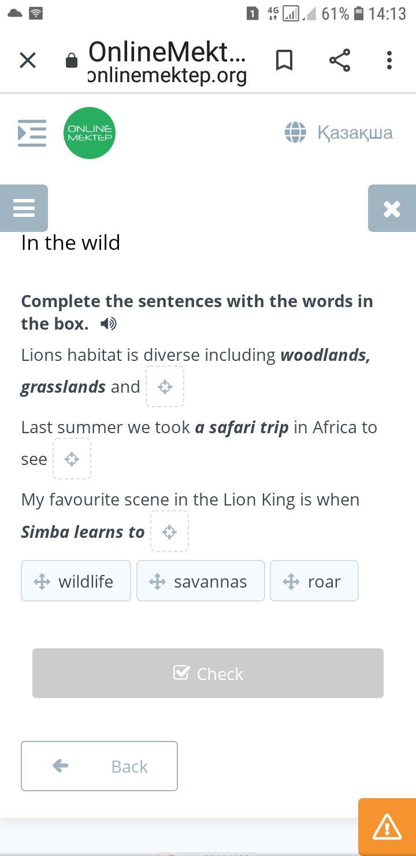This screenshot has width=416, height=856.
Task: Close the lesson with grey X button
Action: [392, 208]
